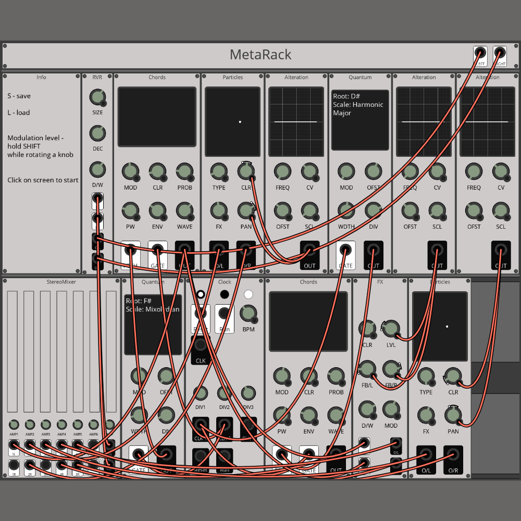Click the Quantum display showing Root D#
Screen dimensions: 521x521
(x=360, y=120)
